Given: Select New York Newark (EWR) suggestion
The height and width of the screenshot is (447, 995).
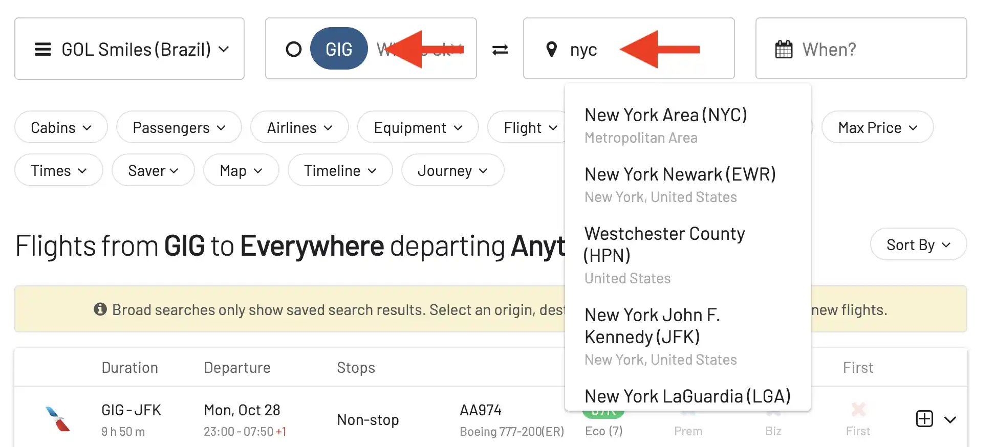Looking at the screenshot, I should [x=687, y=185].
